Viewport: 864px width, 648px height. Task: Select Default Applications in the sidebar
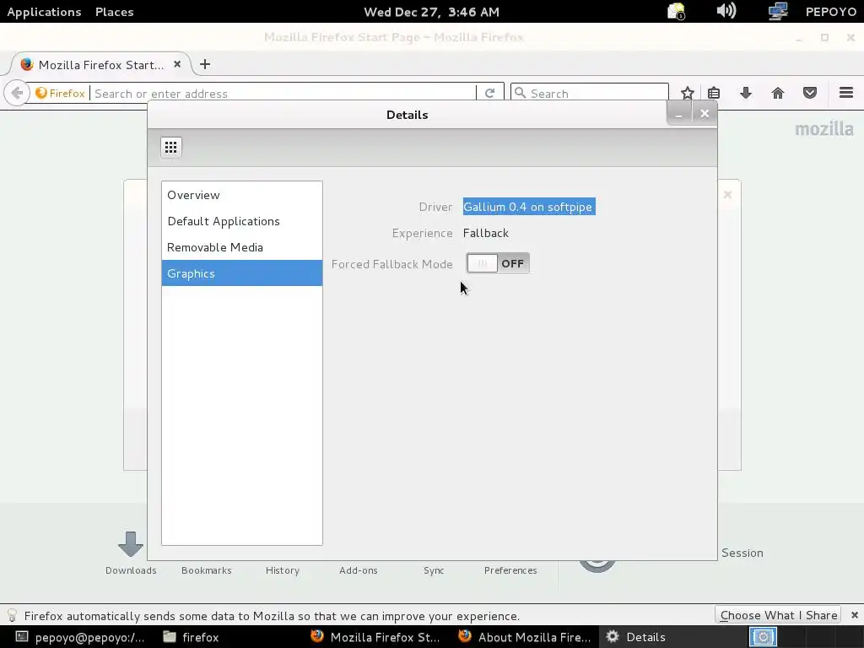242,221
